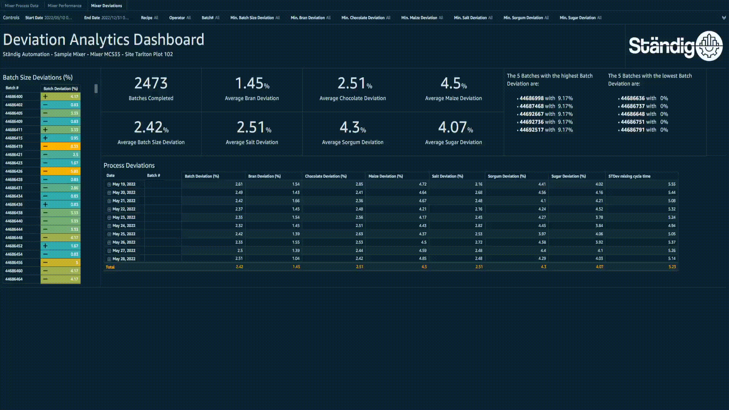
Task: Expand the May 23, 2022 row
Action: pos(109,218)
